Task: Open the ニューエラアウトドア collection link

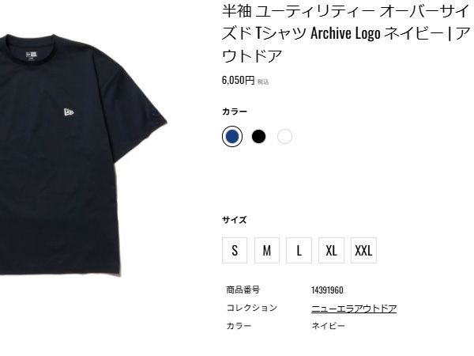Action: [354, 309]
